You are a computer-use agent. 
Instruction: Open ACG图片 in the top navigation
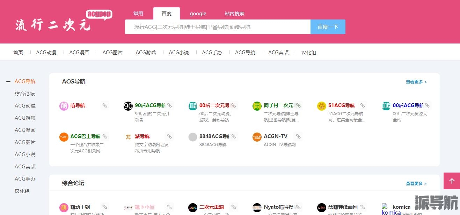coord(112,53)
